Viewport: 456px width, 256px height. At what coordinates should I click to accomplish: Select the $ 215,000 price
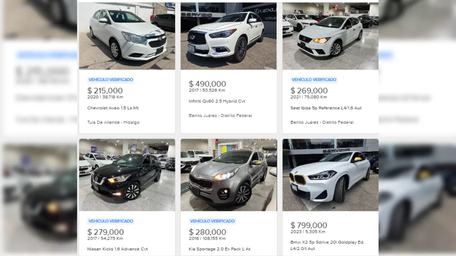coord(105,91)
